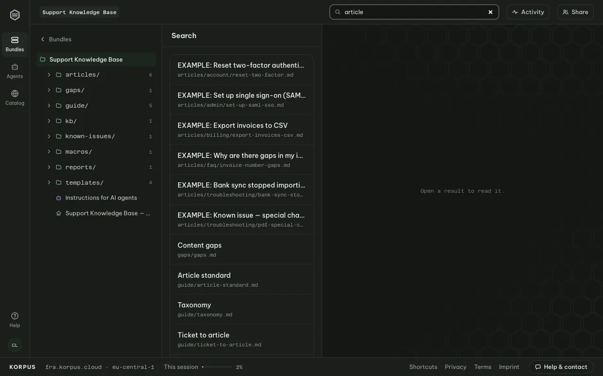Open result 'EXAMPLE: Bank sync stopped importi…'
603x376 pixels.
click(242, 189)
